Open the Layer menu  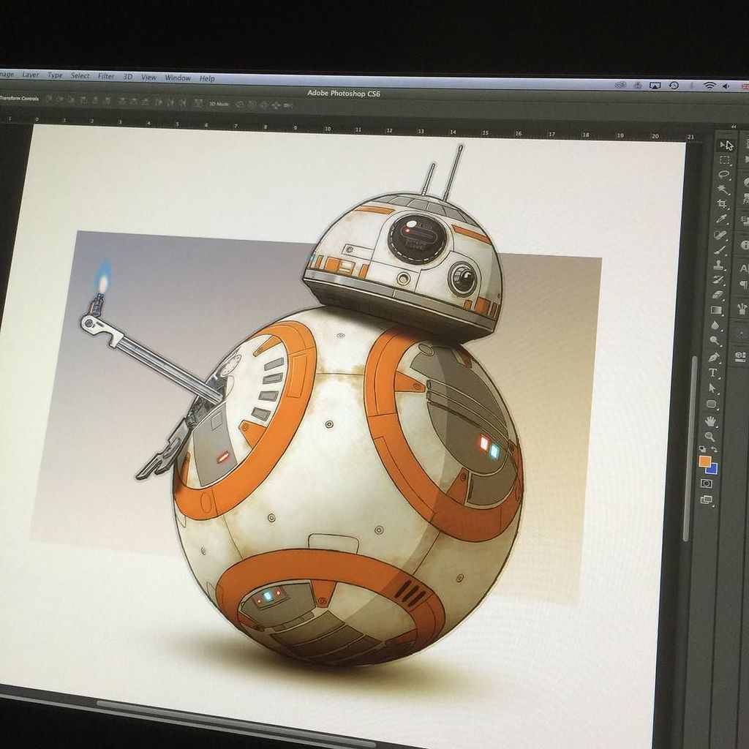tap(31, 75)
